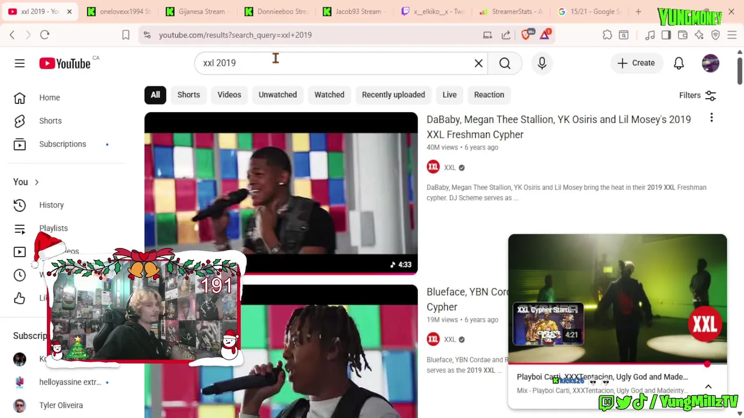Open Brave playlist music note icon
The image size is (744, 418).
(x=650, y=35)
